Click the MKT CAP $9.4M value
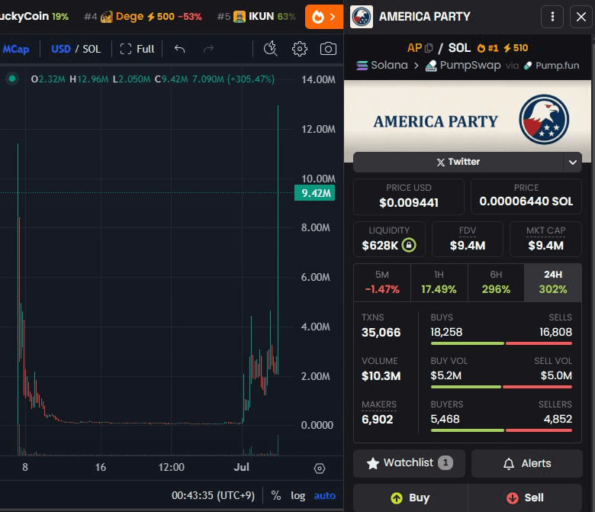 [x=545, y=246]
